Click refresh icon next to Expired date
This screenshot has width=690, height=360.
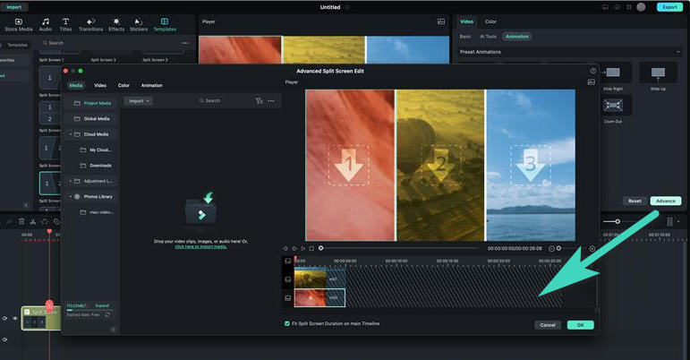[106, 314]
